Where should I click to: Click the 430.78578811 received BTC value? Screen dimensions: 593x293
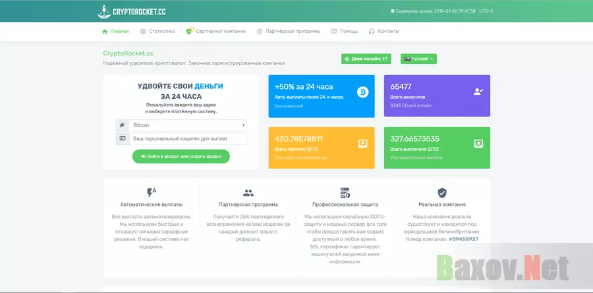tap(298, 139)
